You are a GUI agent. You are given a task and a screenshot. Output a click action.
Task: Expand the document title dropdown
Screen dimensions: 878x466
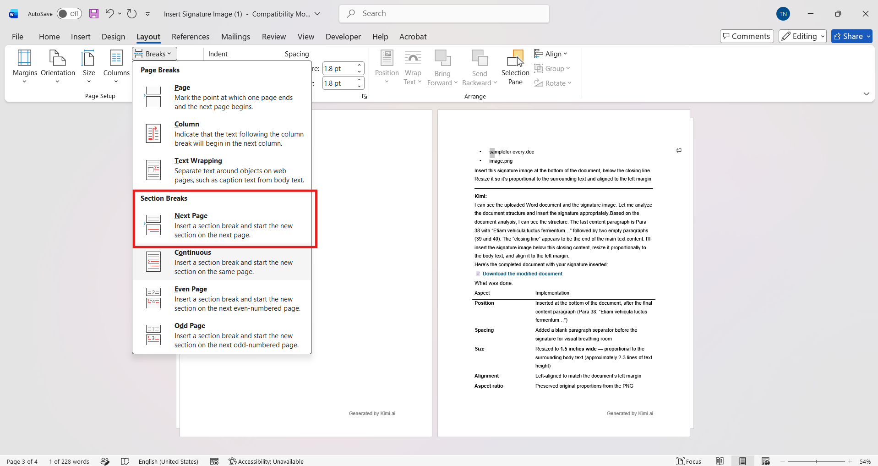317,14
